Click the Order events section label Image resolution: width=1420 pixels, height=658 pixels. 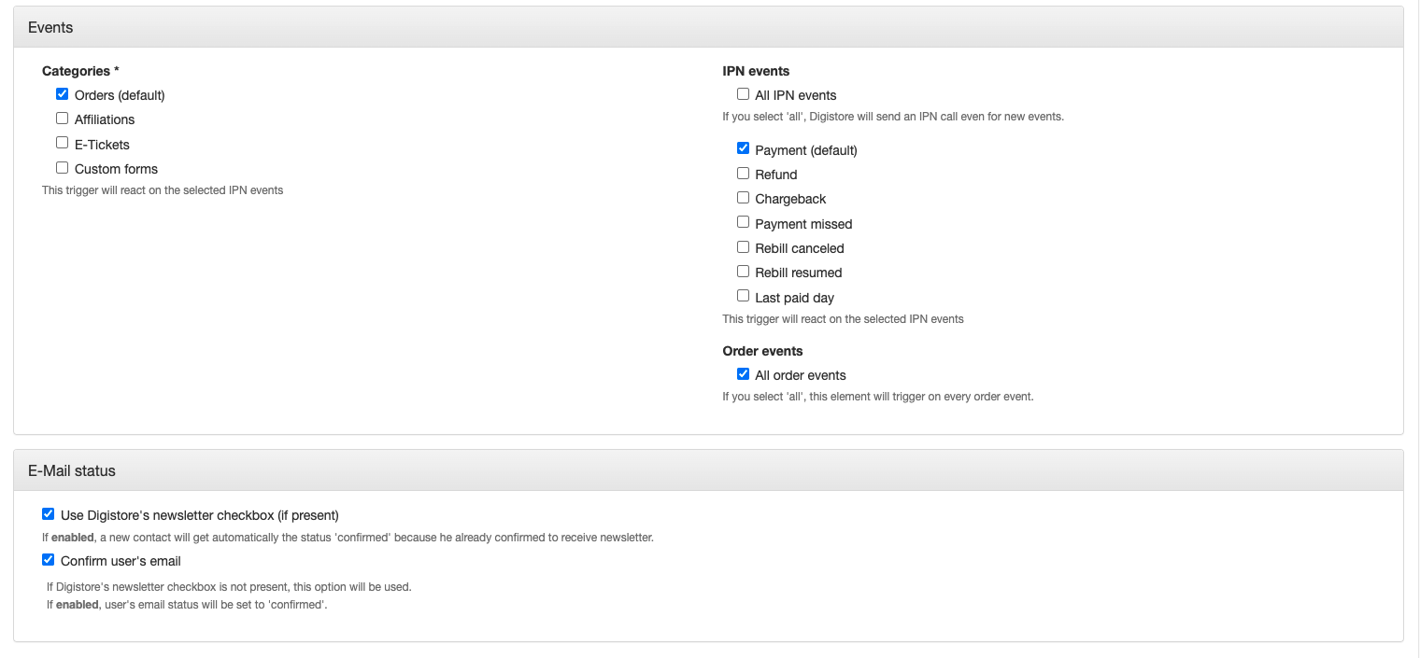[762, 351]
